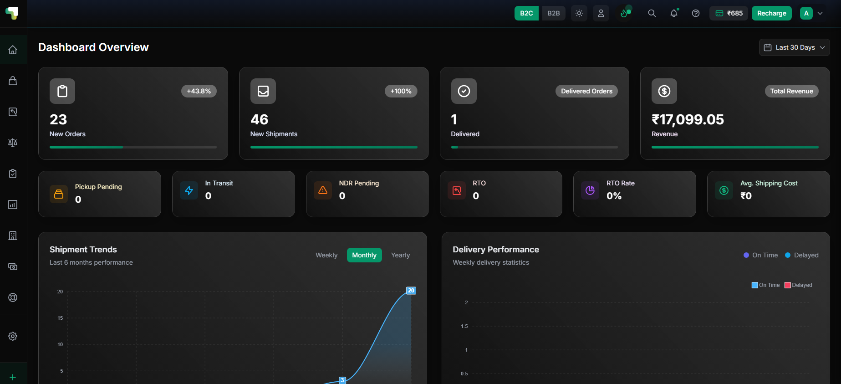The image size is (841, 384).
Task: Switch Shipment Trends to Yearly
Action: [x=400, y=255]
